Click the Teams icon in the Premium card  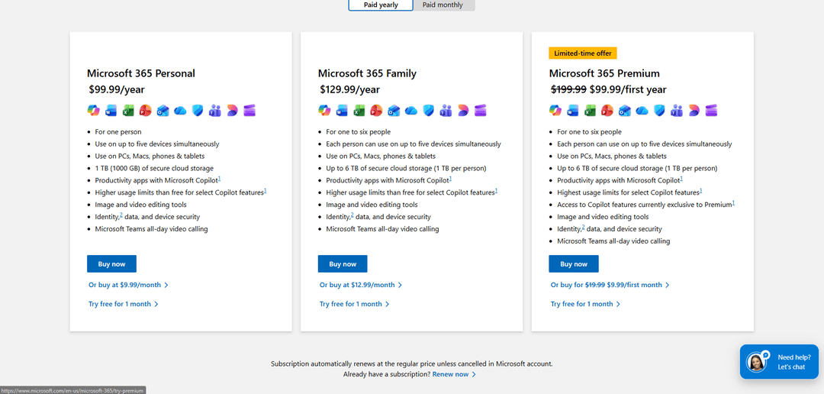[676, 111]
